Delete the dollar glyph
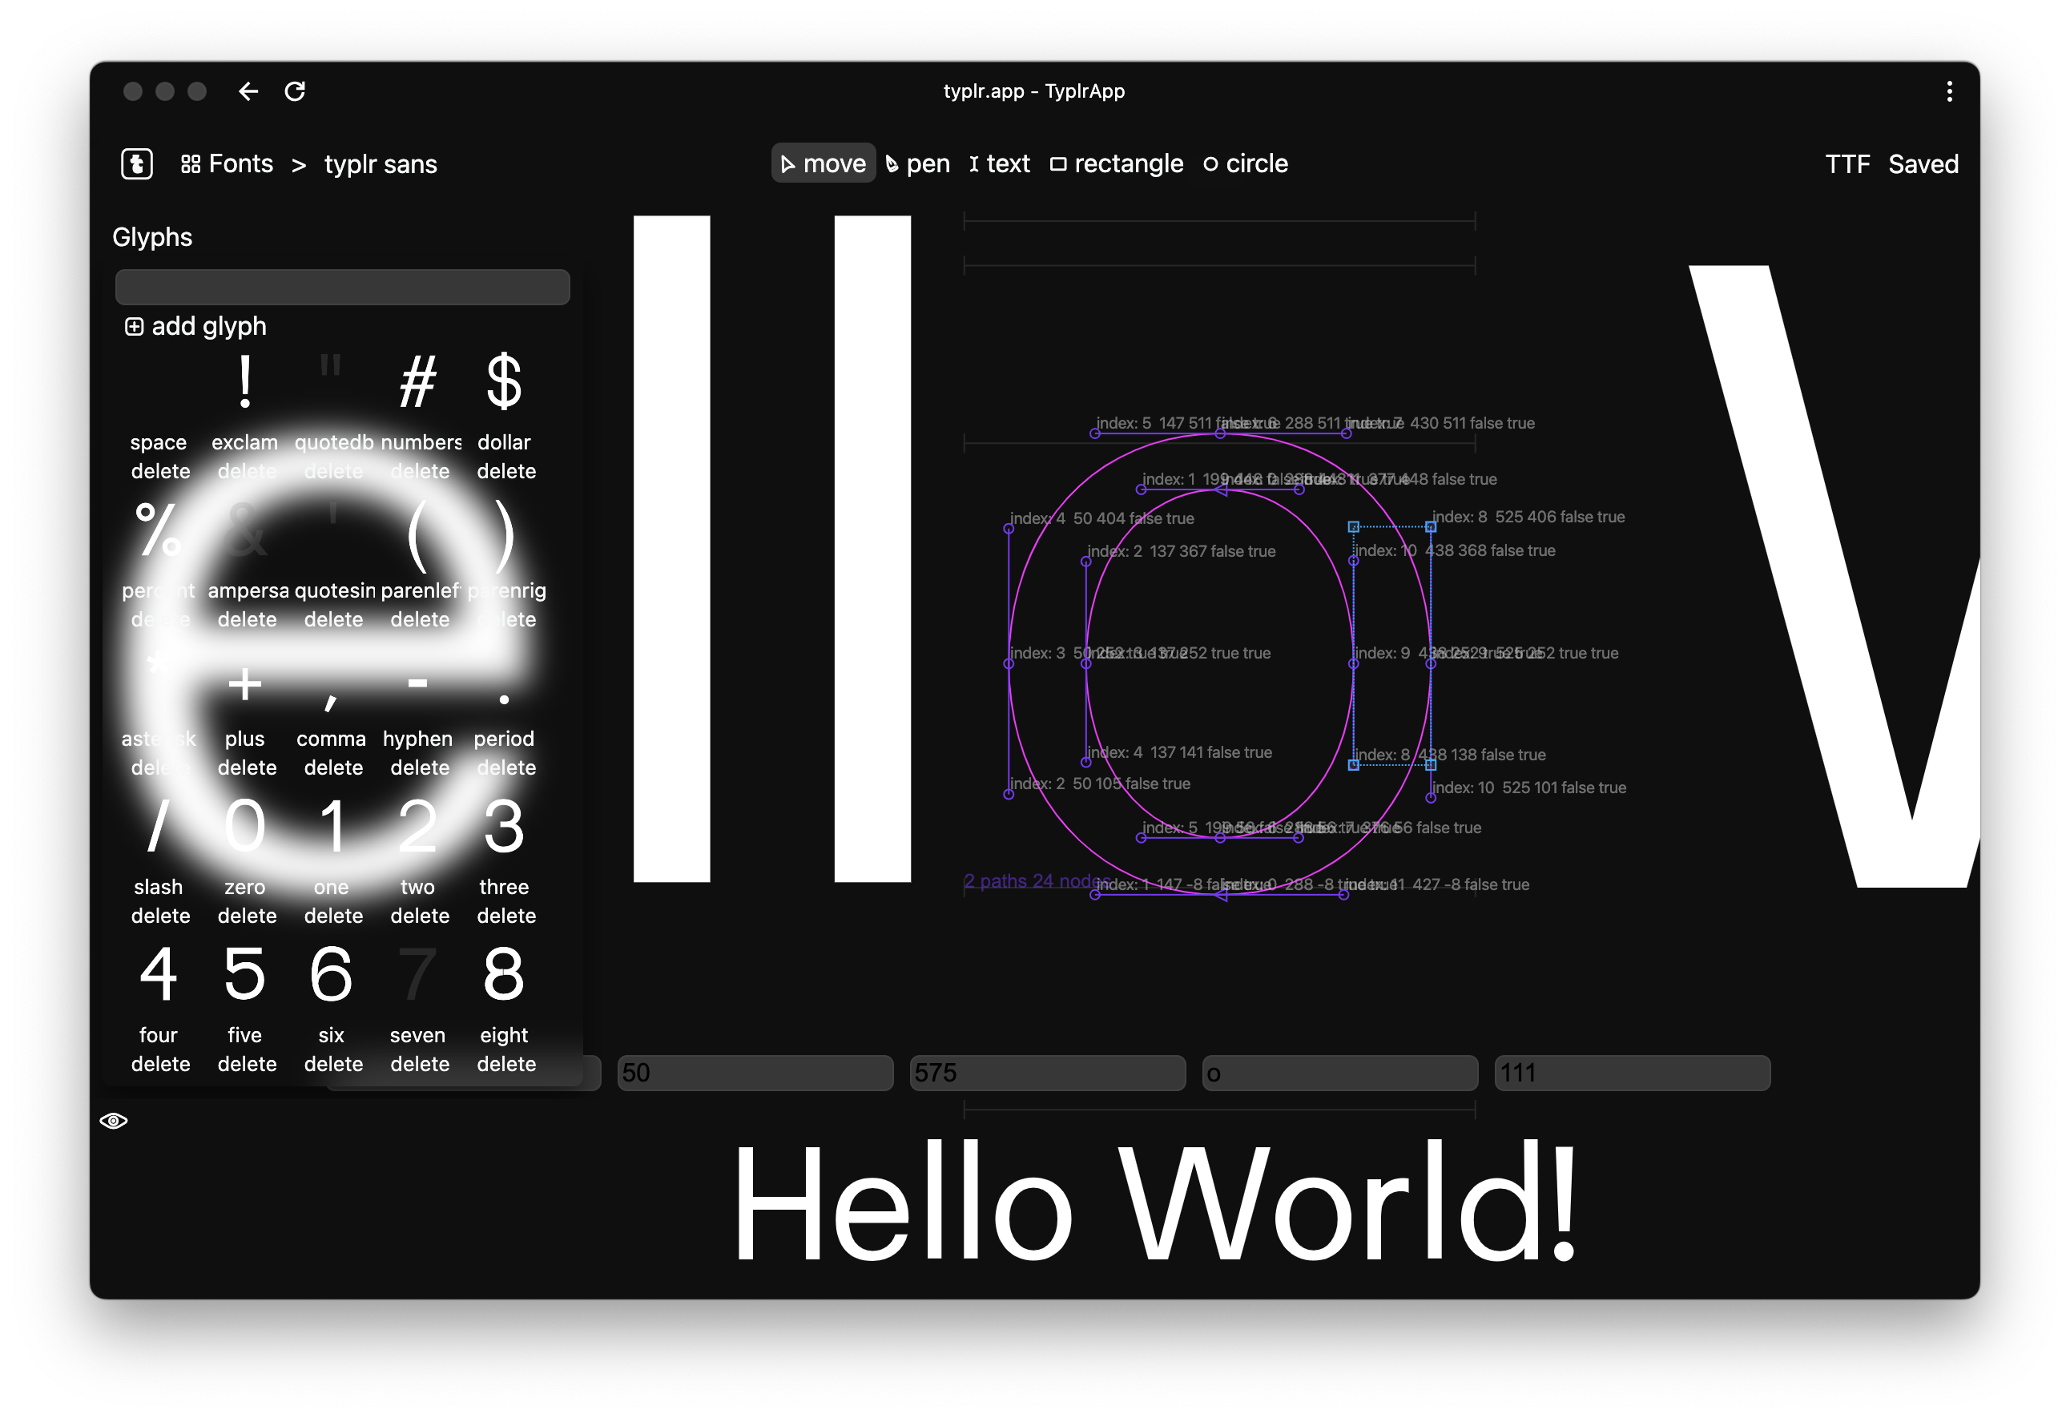The height and width of the screenshot is (1418, 2070). click(x=506, y=471)
